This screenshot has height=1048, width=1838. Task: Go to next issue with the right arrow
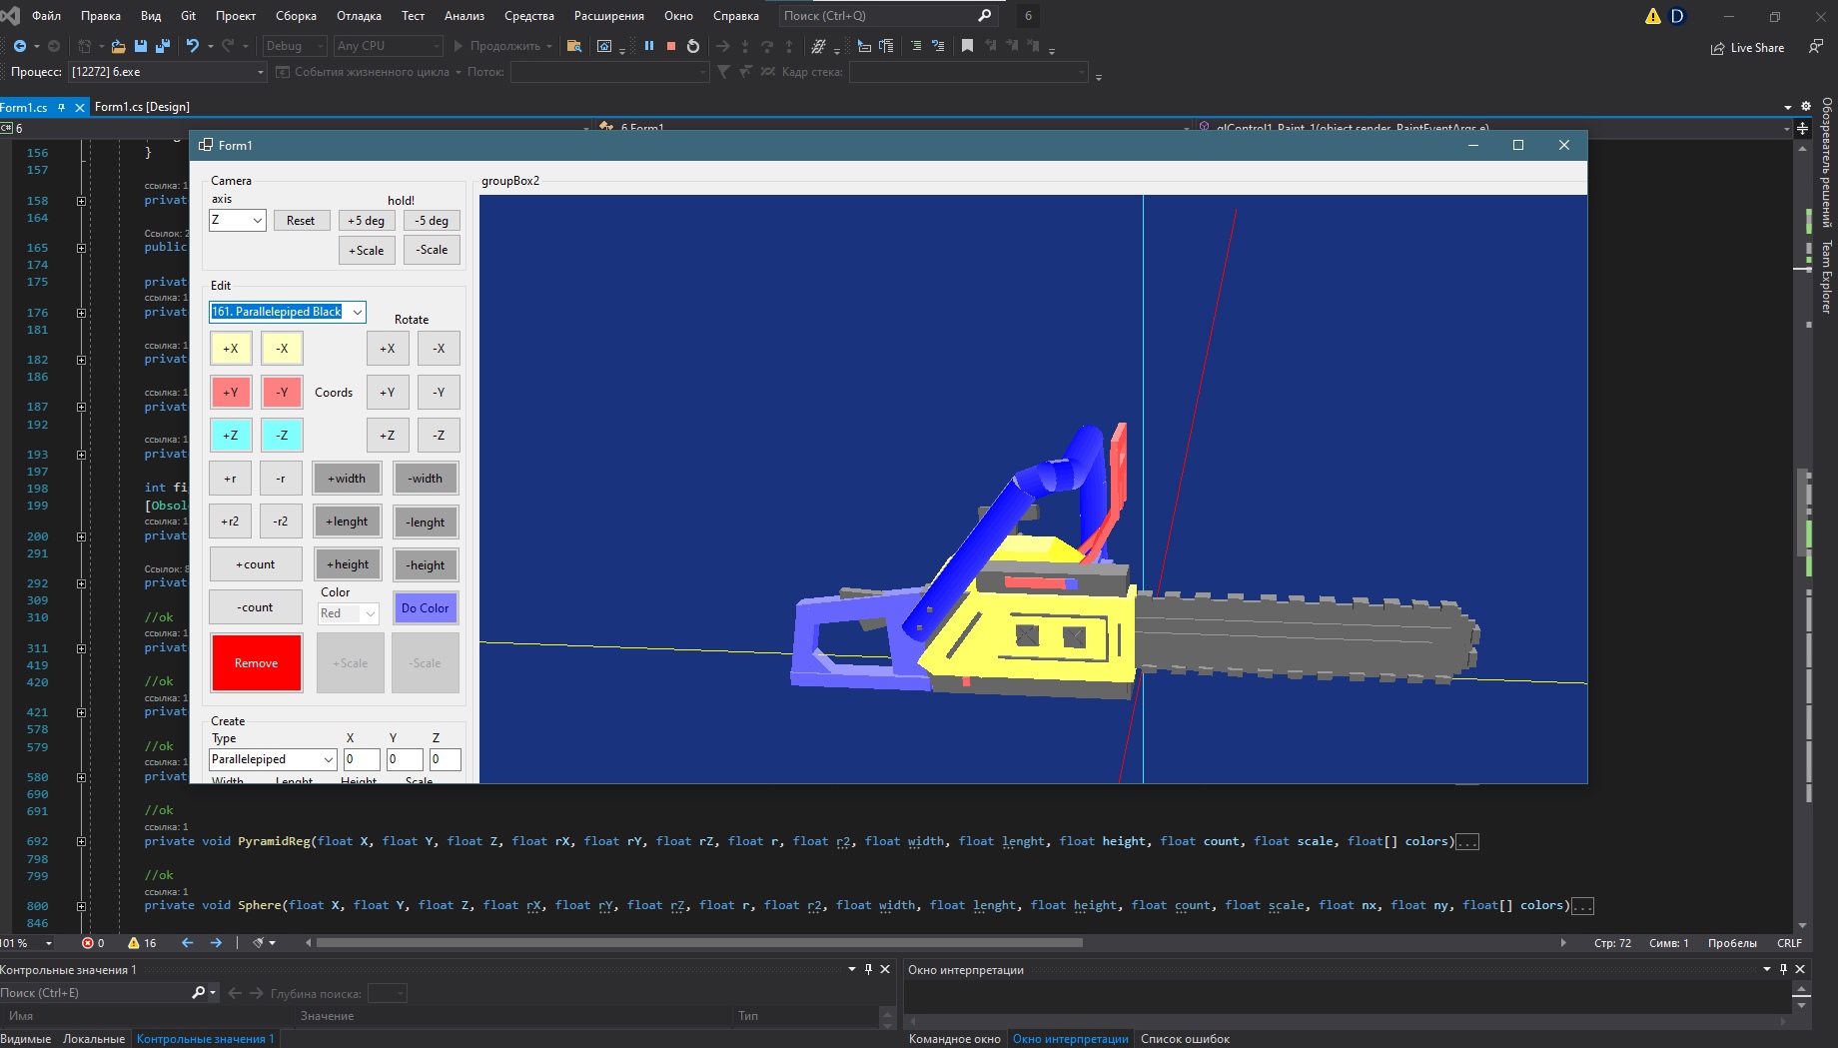click(x=216, y=942)
